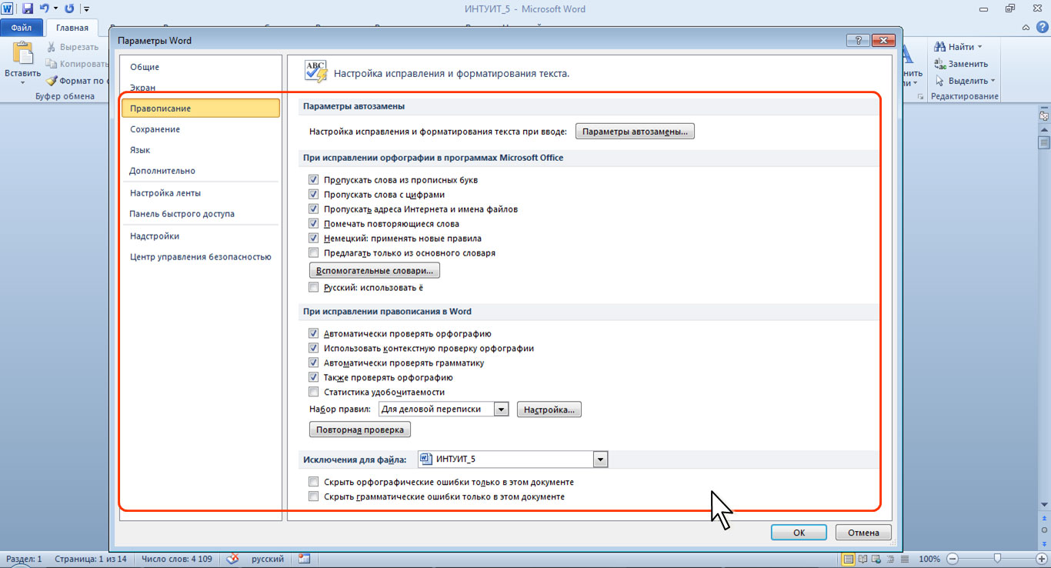Viewport: 1051px width, 568px height.
Task: Select 'Дополнительно' category
Action: 200,171
